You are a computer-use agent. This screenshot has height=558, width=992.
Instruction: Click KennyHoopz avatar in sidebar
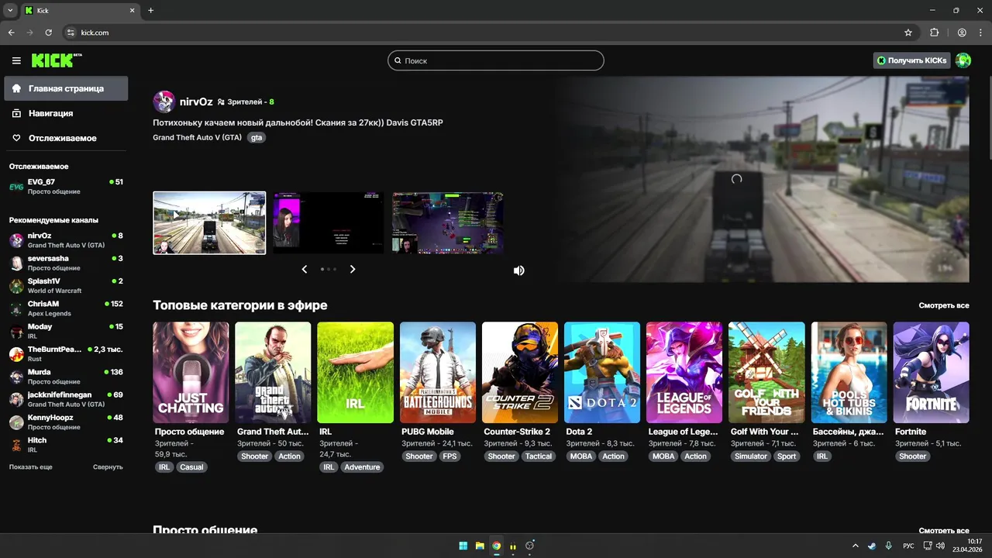(16, 422)
